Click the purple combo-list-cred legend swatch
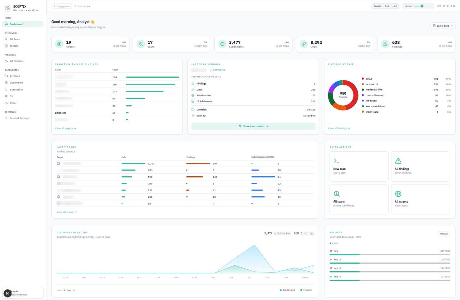Screen dimensions: 460x300 coord(363,95)
